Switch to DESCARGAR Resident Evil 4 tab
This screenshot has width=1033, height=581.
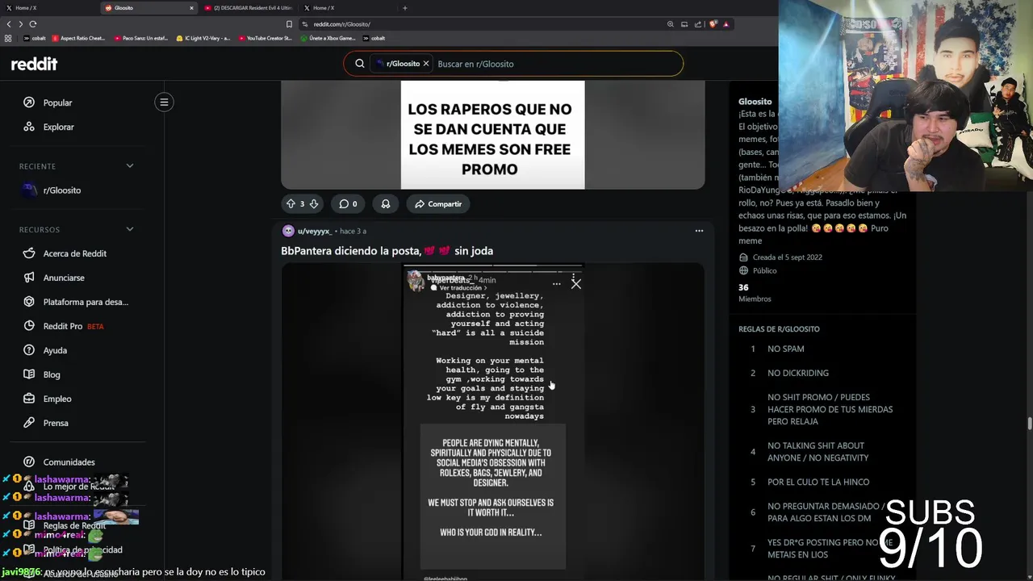248,8
